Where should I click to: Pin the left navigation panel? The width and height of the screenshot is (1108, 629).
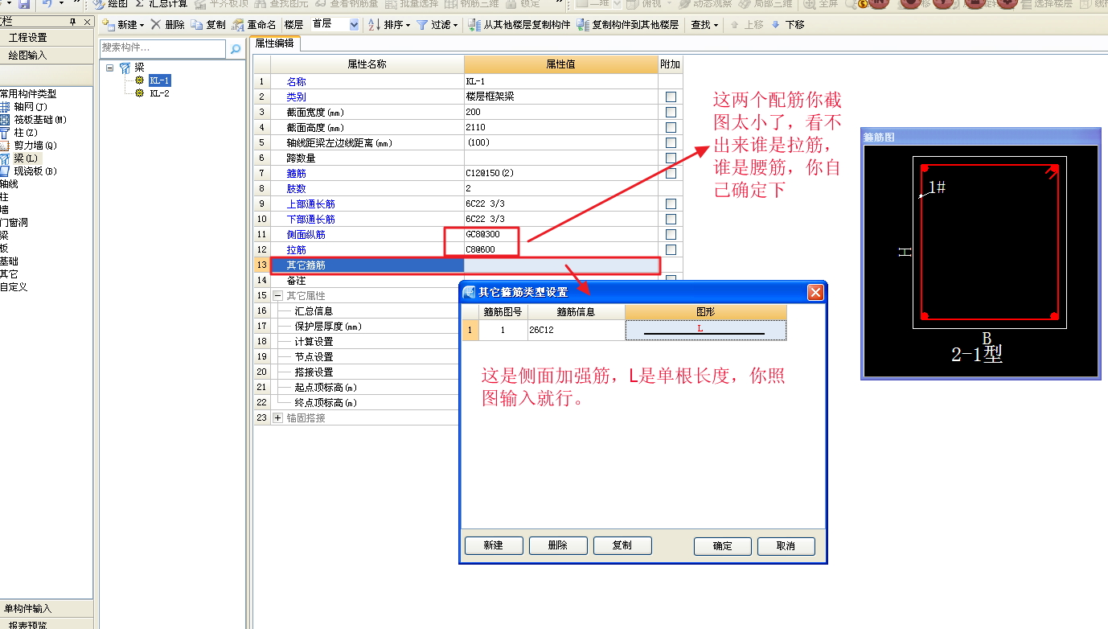(74, 22)
